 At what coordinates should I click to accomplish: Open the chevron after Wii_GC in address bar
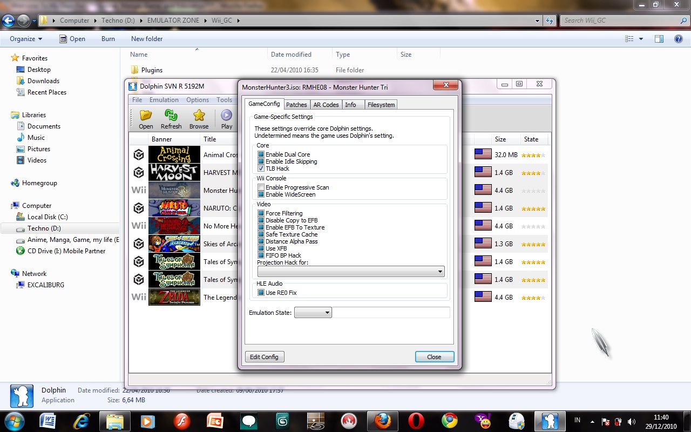[238, 21]
